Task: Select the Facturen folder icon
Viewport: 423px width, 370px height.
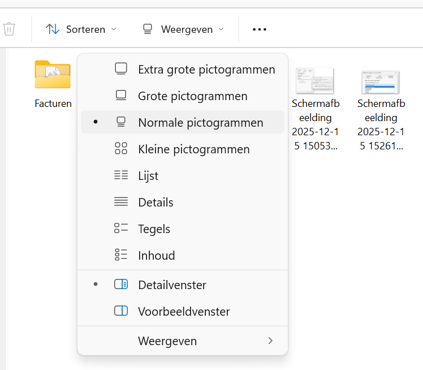Action: pyautogui.click(x=53, y=74)
